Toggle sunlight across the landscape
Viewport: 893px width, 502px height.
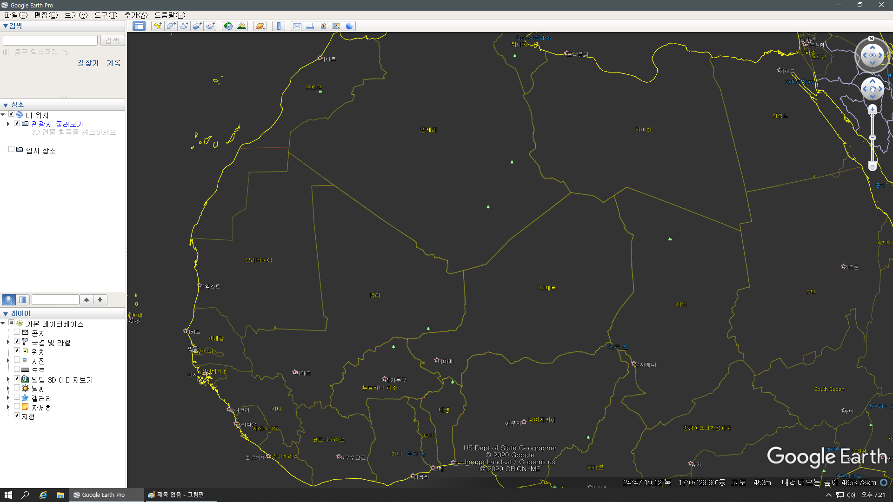tap(241, 26)
